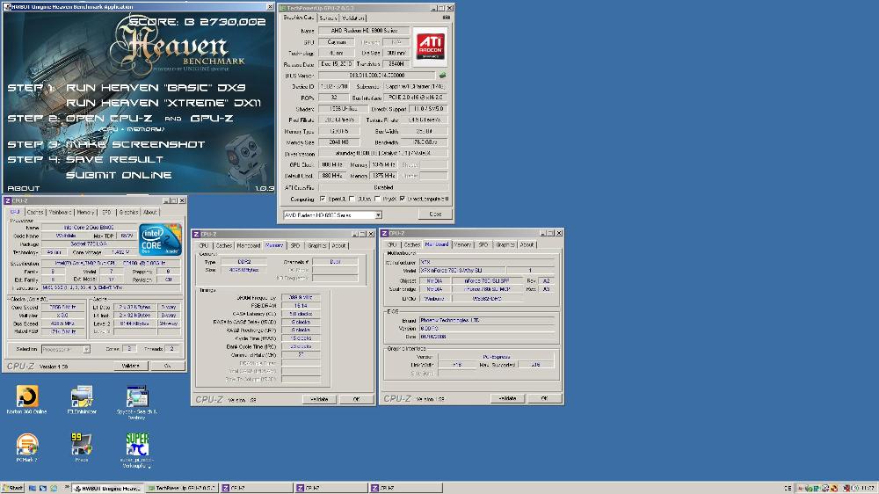Select the CPU tab in the Memory CPU-Z window
This screenshot has height=494, width=879.
(204, 245)
